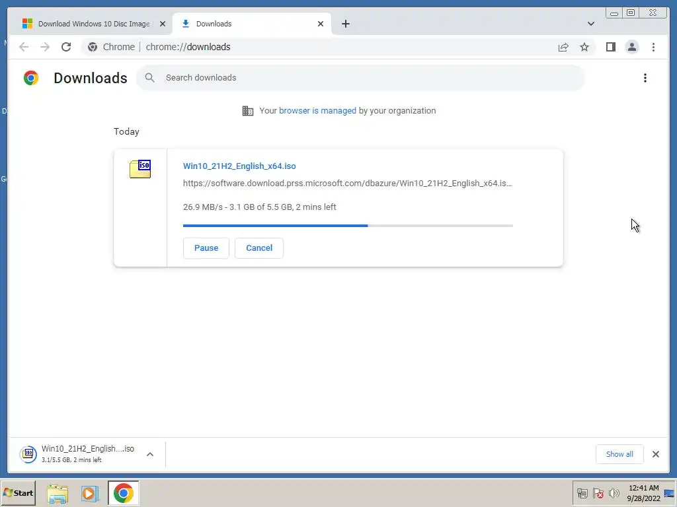Open the Action Center flag icon
The image size is (677, 507).
(598, 493)
